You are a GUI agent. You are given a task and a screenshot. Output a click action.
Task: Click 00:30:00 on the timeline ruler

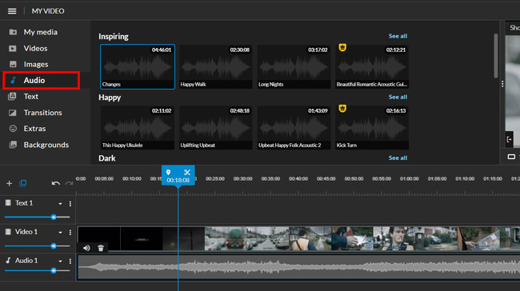coord(242,178)
